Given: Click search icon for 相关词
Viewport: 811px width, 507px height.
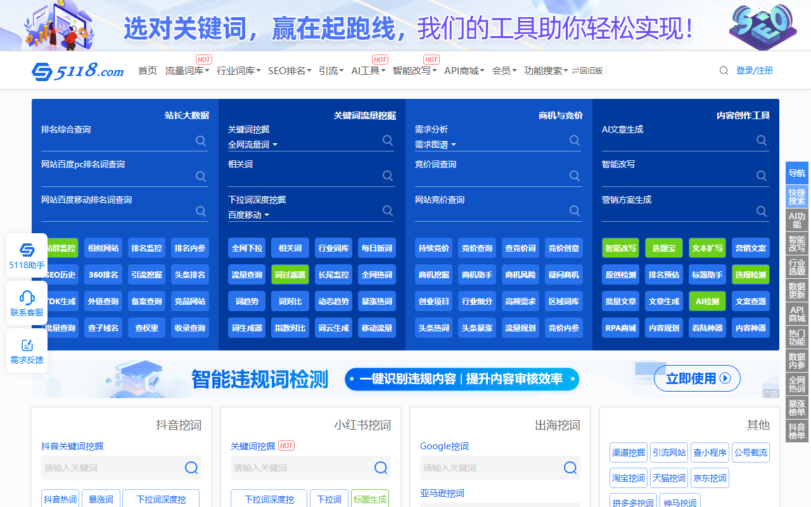Looking at the screenshot, I should pos(388,176).
